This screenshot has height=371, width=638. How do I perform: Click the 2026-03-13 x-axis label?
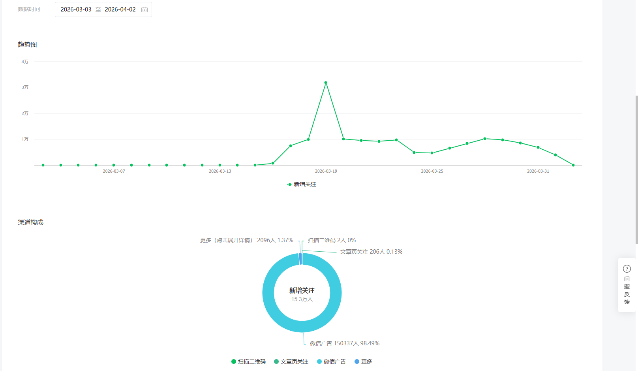[x=220, y=171]
